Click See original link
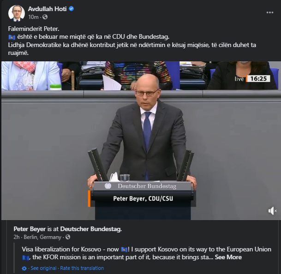Viewport: 281px width, 274px height. tap(43, 268)
